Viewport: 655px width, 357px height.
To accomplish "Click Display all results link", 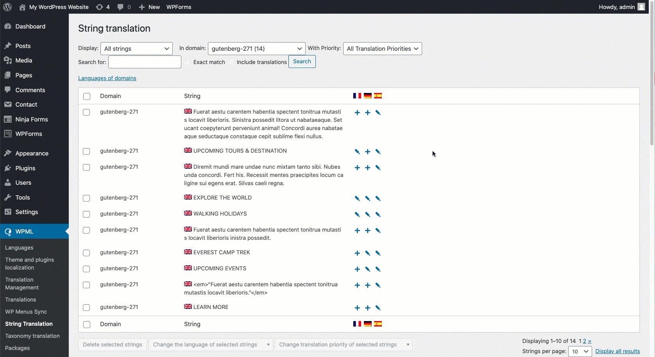I will pyautogui.click(x=617, y=351).
